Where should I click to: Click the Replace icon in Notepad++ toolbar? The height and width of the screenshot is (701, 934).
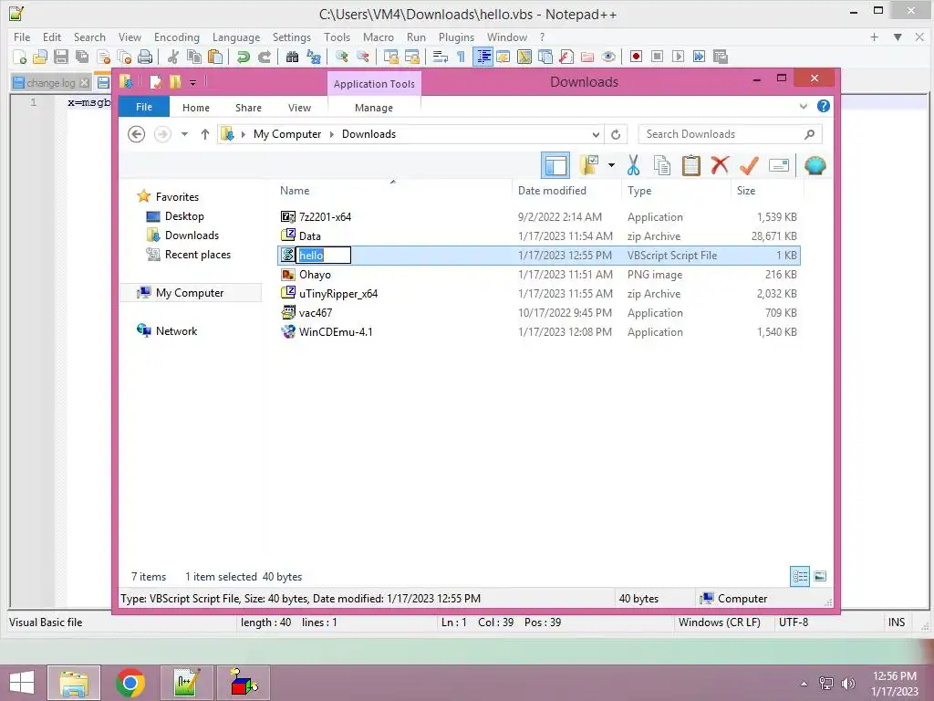314,57
